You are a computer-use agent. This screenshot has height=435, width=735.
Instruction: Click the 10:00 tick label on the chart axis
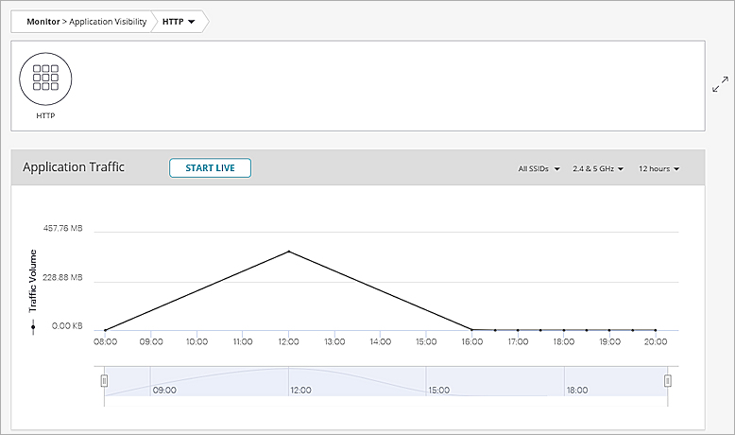(197, 342)
